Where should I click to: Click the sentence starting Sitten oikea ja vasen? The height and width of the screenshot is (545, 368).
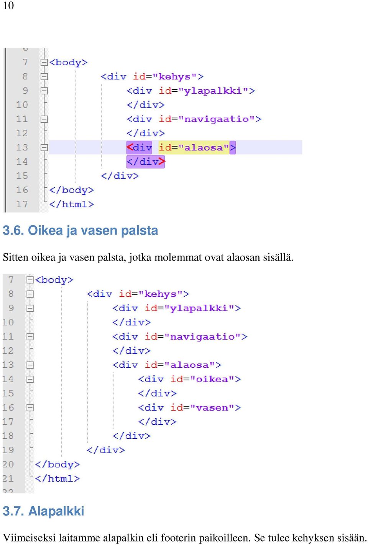148,258
